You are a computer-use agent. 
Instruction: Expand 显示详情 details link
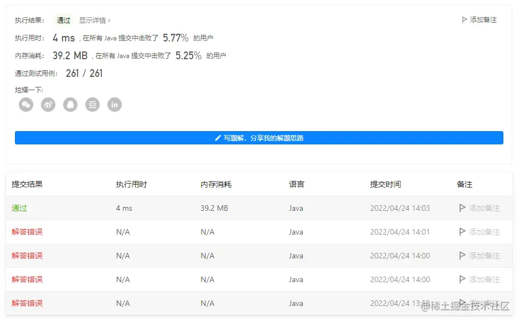point(95,20)
